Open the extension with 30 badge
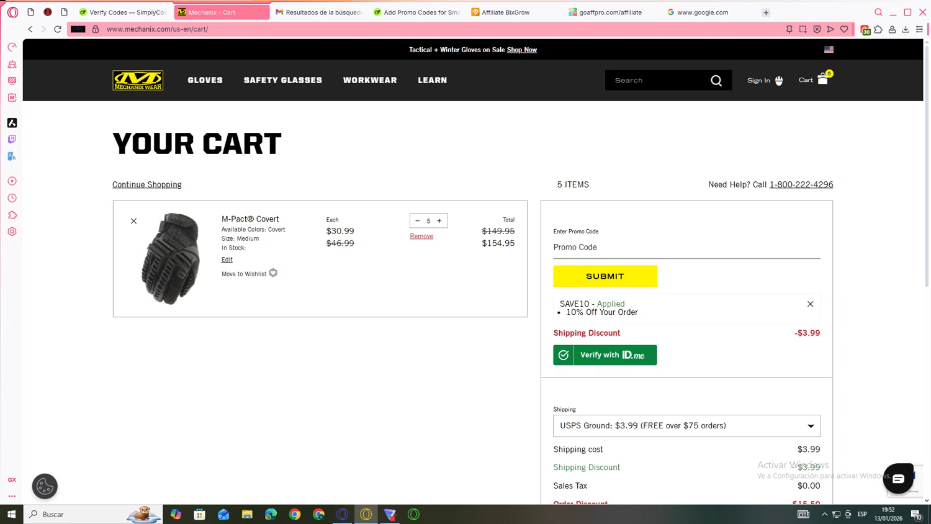This screenshot has height=524, width=931. click(x=865, y=30)
